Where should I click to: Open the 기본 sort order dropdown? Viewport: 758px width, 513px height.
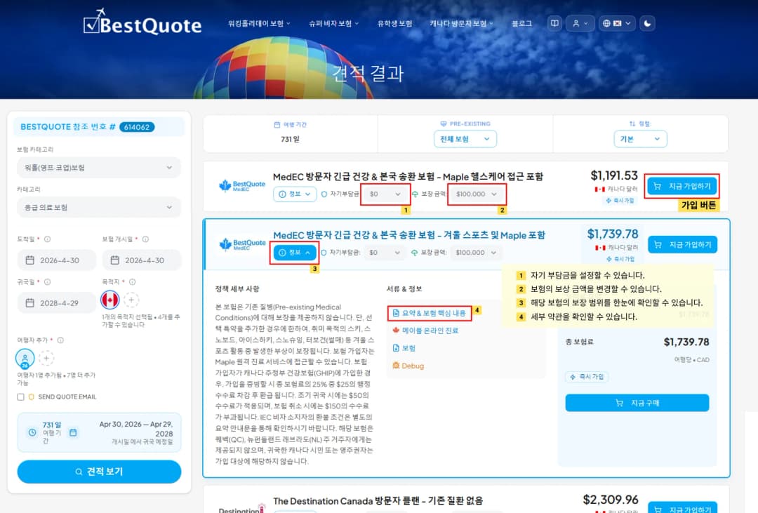click(x=640, y=139)
